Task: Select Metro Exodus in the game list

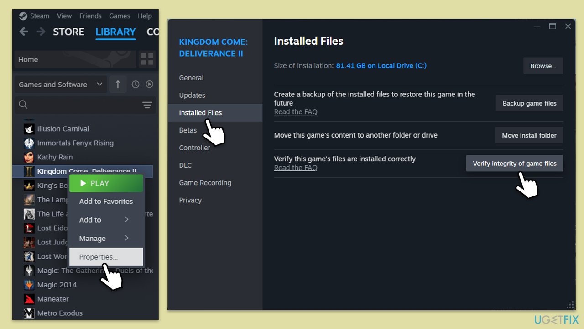Action: point(60,313)
